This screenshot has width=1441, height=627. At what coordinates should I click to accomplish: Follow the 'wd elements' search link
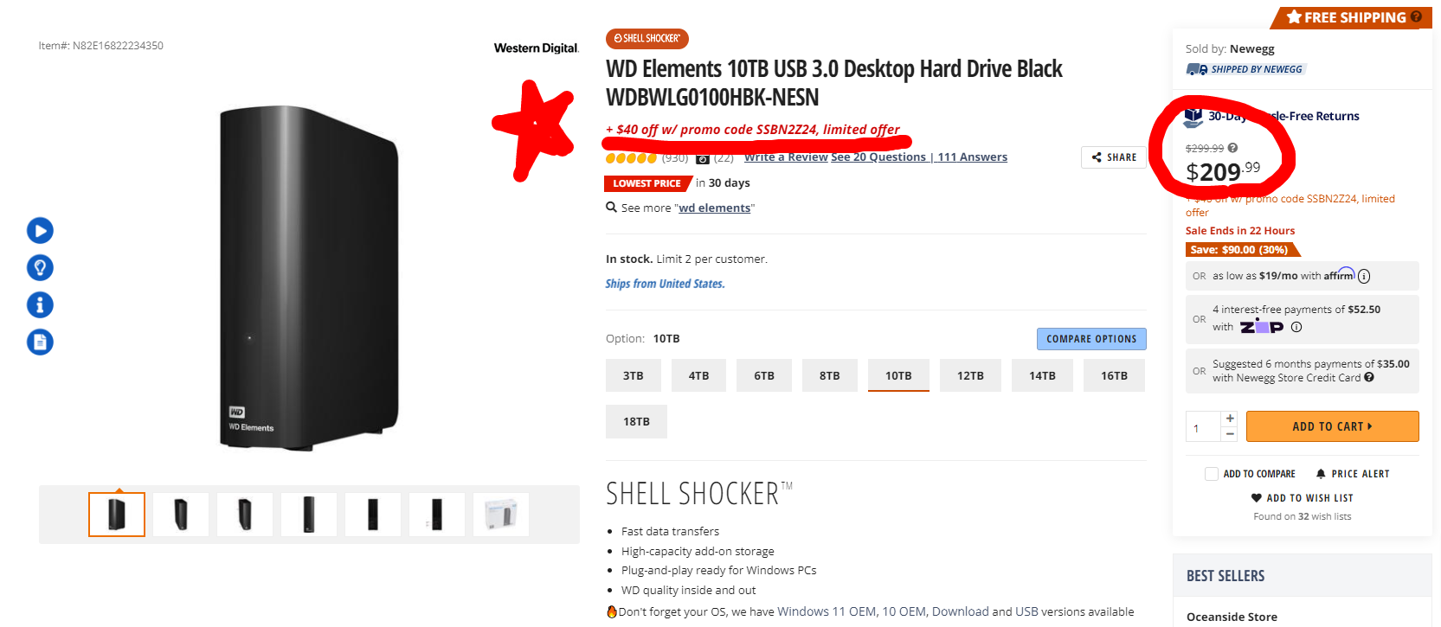click(714, 208)
